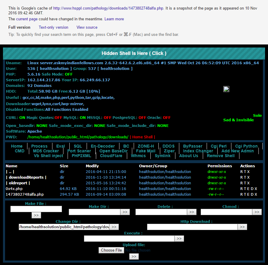Click the >> button next to Change Dir

tap(114, 227)
